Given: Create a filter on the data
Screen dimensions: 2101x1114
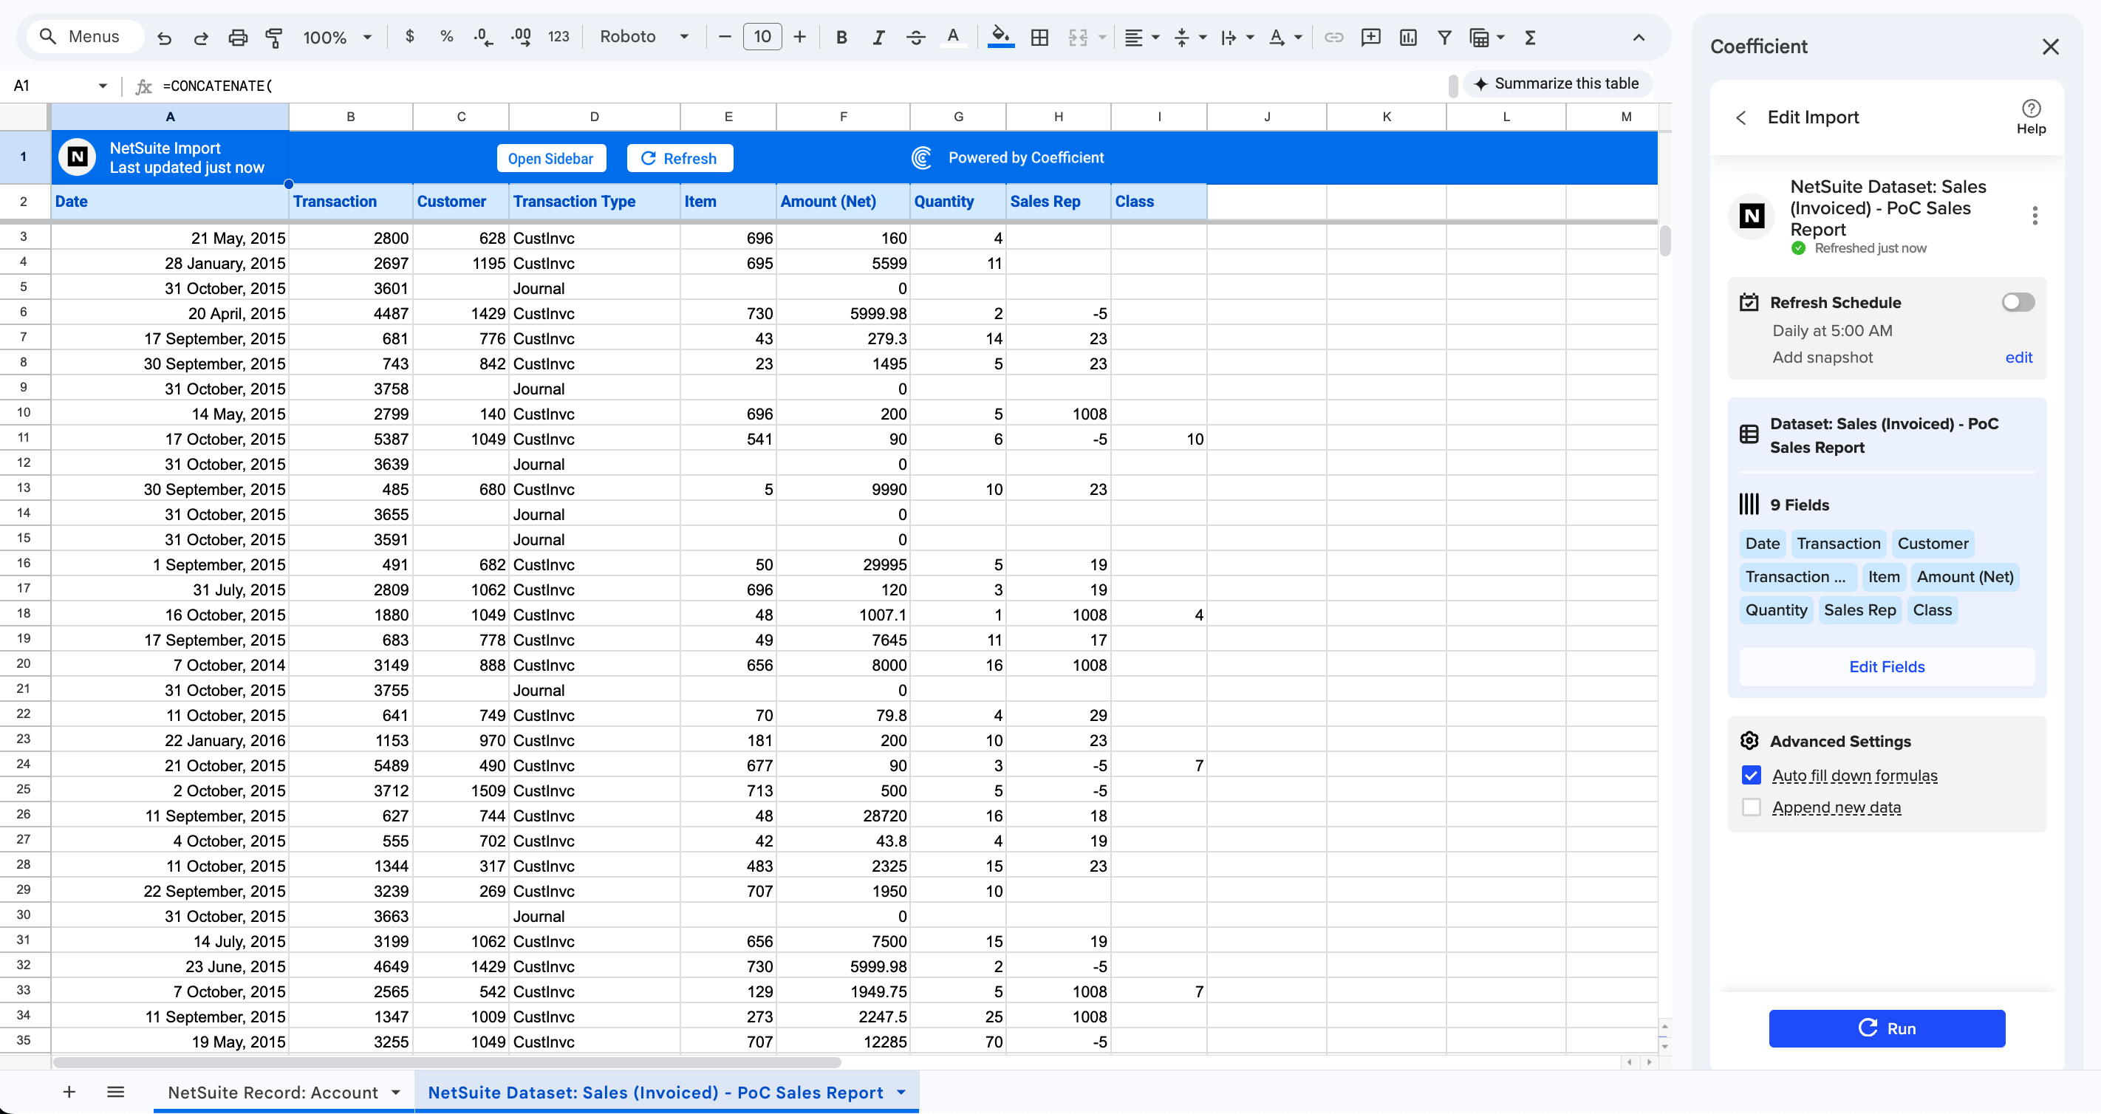Looking at the screenshot, I should tap(1444, 37).
